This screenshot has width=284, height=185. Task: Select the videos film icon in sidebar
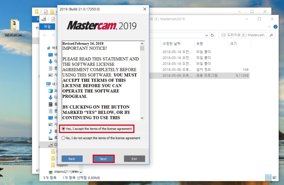[x=51, y=104]
